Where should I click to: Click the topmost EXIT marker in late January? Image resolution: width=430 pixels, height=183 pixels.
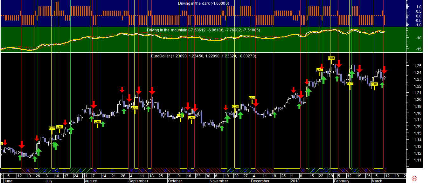(x=331, y=58)
